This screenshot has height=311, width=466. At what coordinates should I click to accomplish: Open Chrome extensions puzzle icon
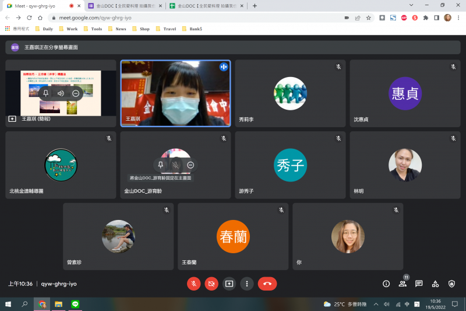(x=426, y=18)
